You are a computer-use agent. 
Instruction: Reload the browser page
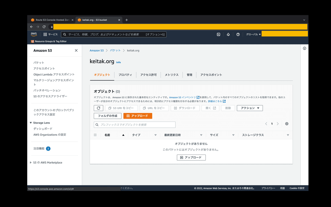44,27
